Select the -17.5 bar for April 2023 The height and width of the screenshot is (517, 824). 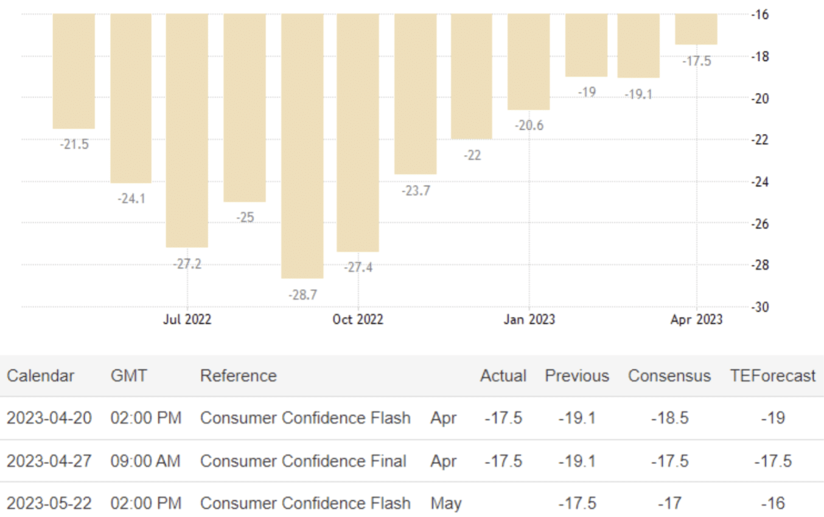click(696, 29)
